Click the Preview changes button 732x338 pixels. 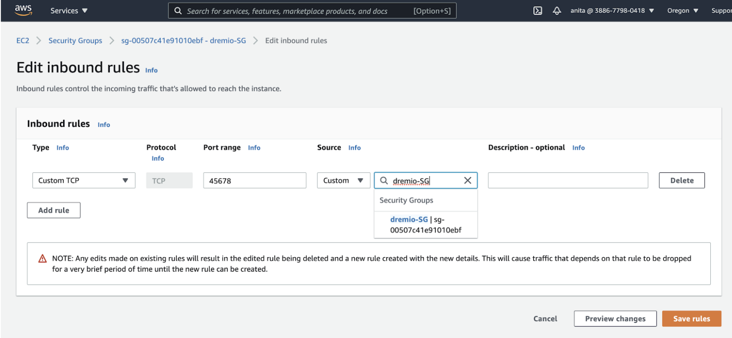click(615, 319)
